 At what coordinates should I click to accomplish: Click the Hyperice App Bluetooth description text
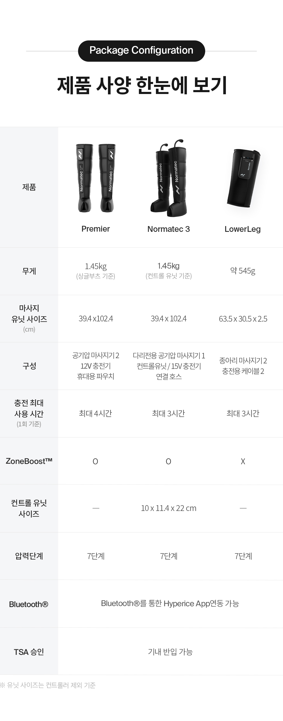click(x=170, y=603)
